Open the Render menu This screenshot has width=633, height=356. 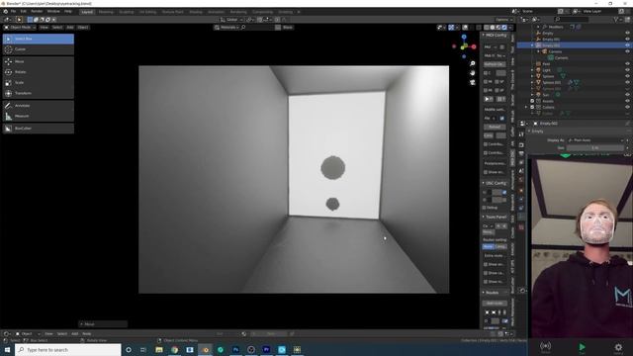(x=37, y=11)
